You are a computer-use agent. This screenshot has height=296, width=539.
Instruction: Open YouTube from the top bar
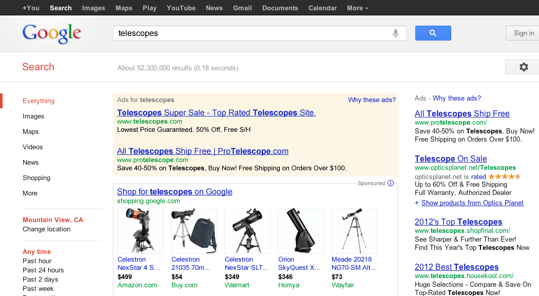point(181,8)
